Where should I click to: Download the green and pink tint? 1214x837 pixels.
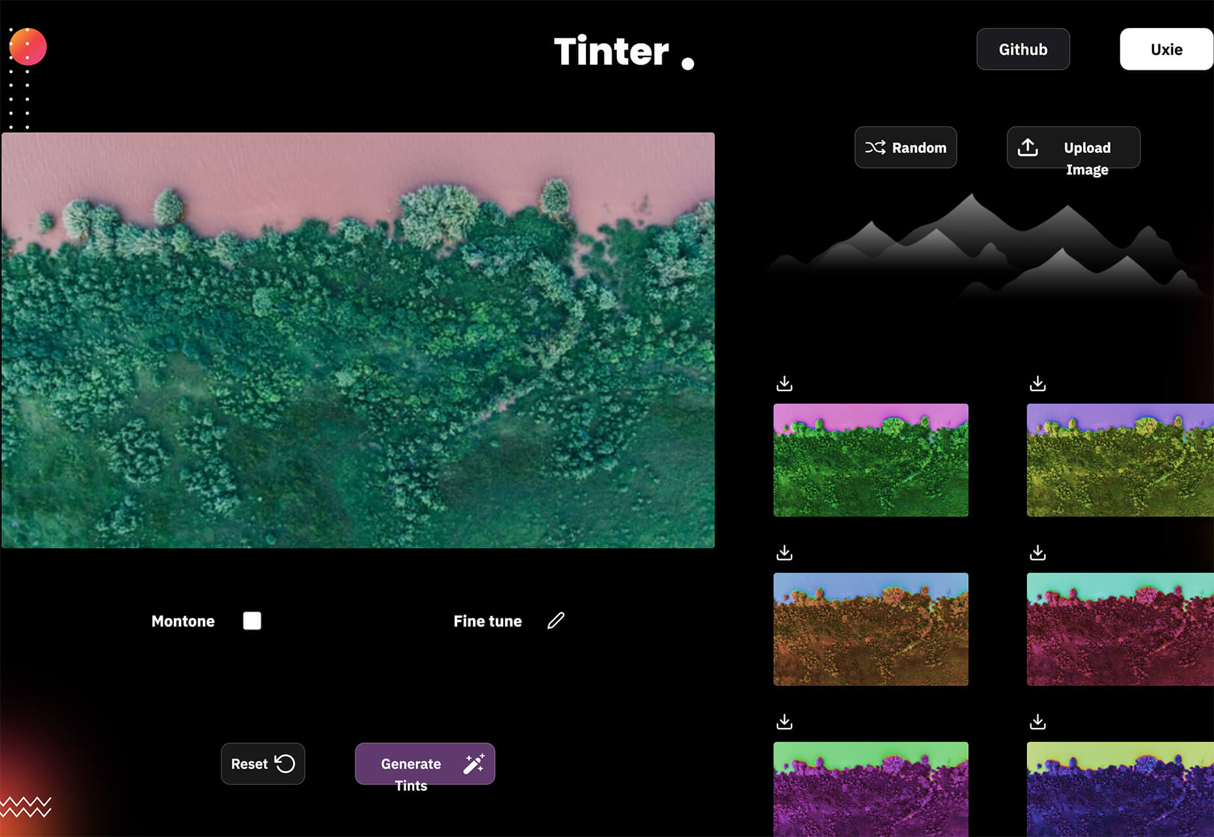point(784,383)
